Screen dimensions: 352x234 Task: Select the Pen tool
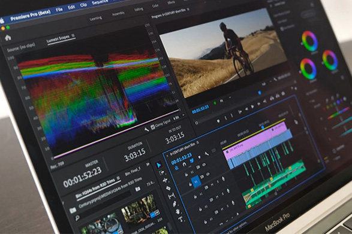tap(175, 204)
